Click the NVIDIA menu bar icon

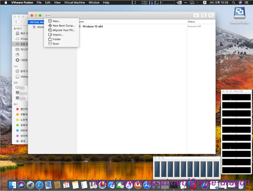click(x=179, y=3)
